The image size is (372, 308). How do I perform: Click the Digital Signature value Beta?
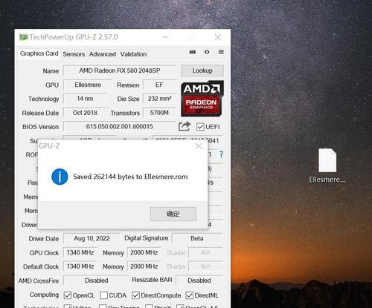[197, 238]
